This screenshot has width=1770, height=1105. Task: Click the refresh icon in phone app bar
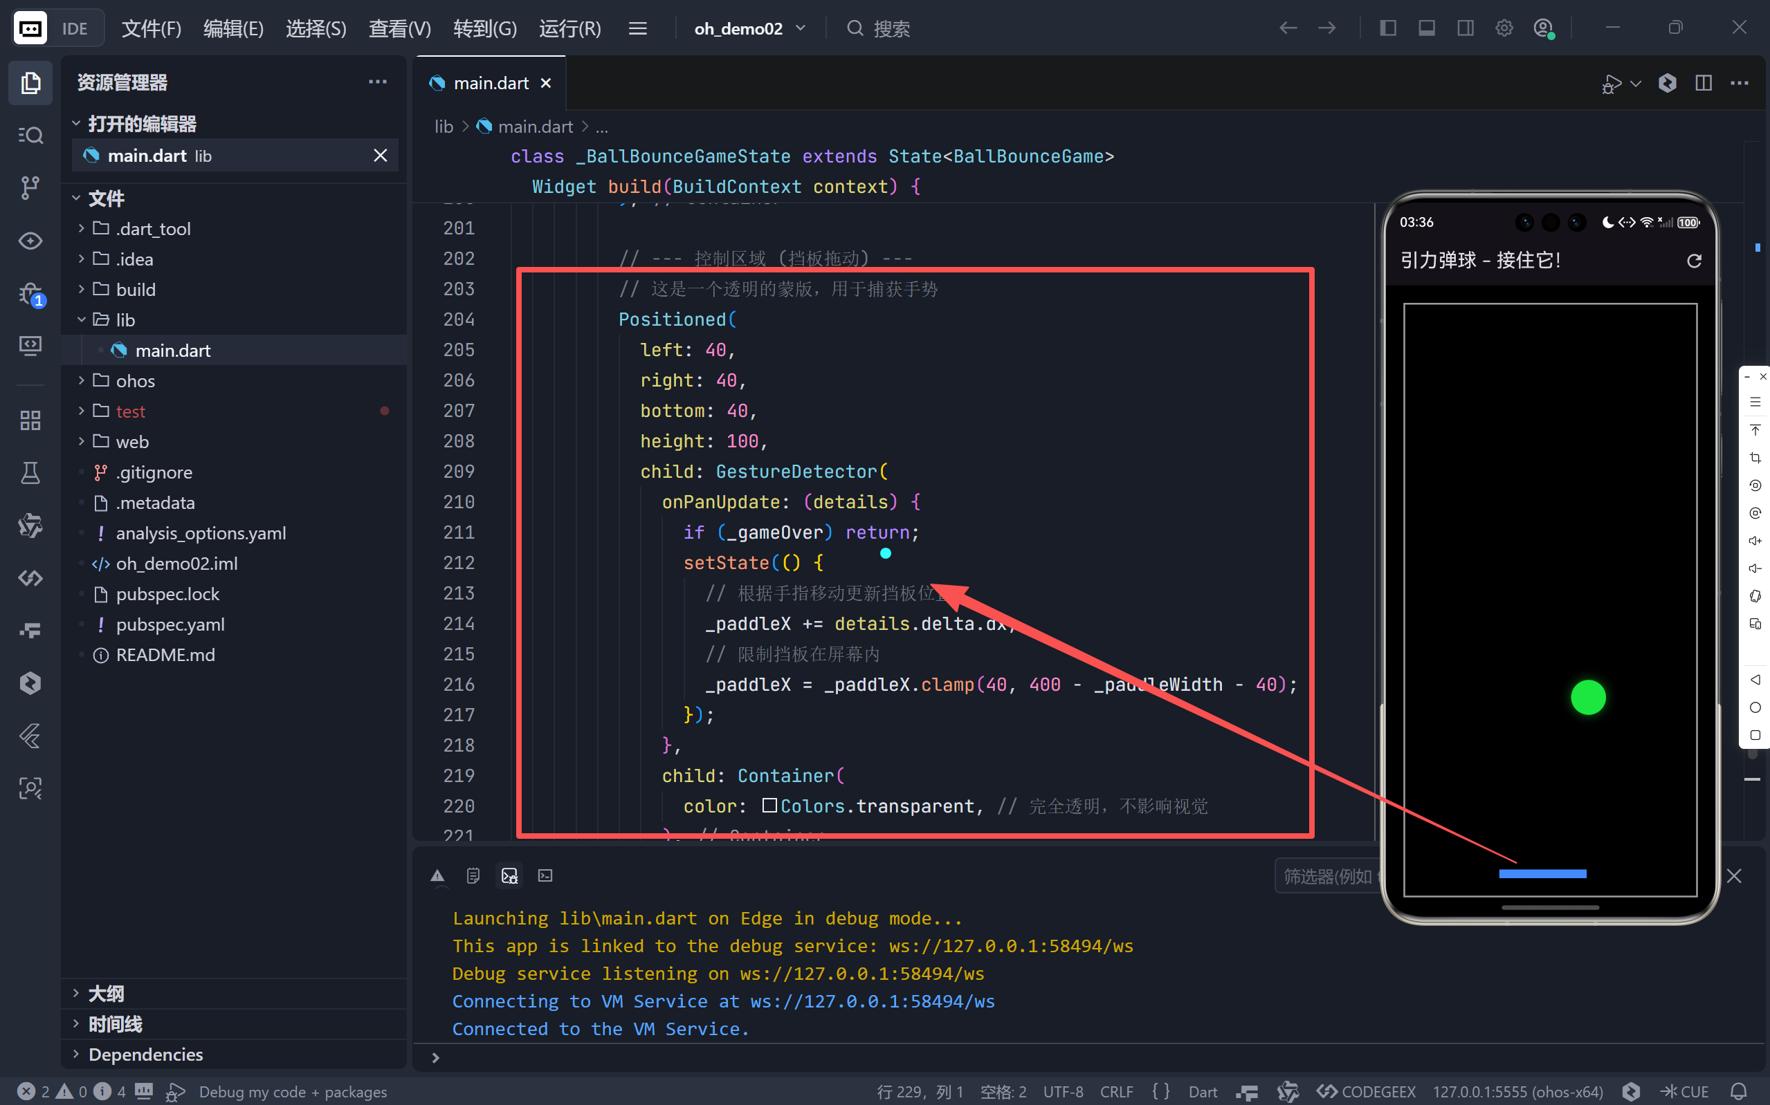[x=1693, y=261]
